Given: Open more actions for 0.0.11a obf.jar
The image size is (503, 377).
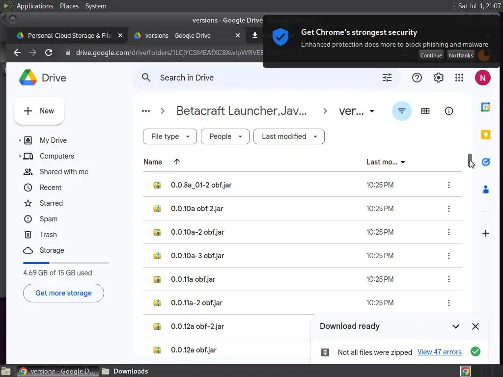Looking at the screenshot, I should point(448,279).
